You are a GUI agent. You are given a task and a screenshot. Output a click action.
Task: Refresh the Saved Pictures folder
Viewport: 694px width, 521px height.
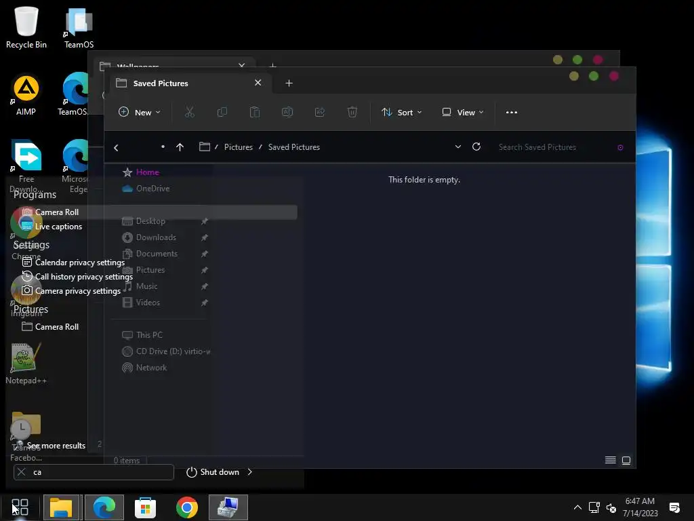pyautogui.click(x=476, y=147)
